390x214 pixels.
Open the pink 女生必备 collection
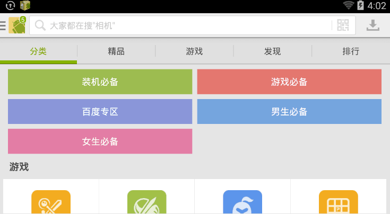tap(100, 141)
